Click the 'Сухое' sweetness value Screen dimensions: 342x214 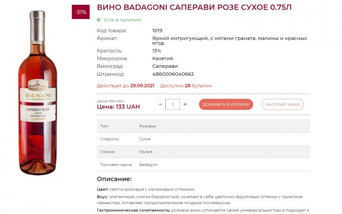tap(145, 139)
